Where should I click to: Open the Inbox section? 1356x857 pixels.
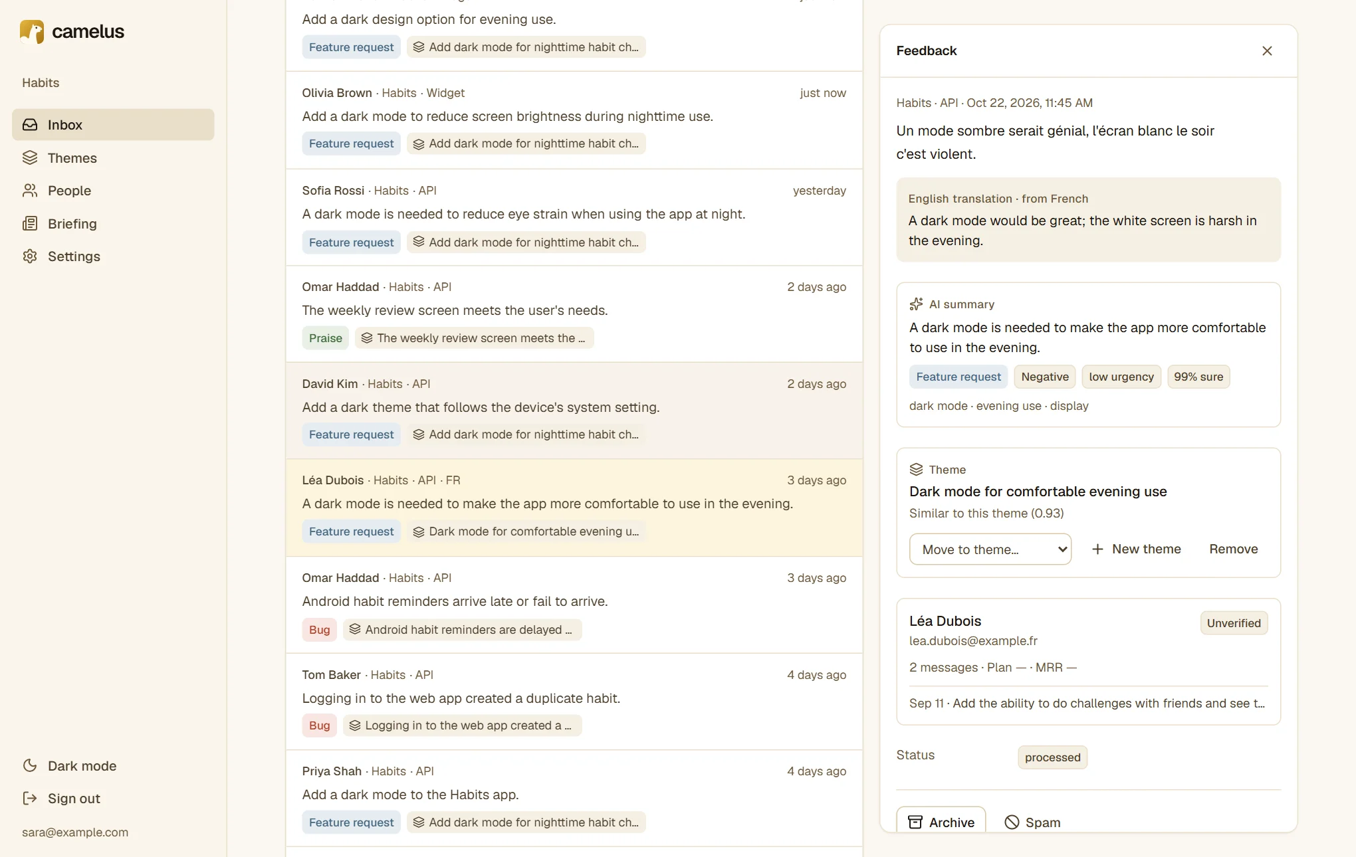click(113, 125)
